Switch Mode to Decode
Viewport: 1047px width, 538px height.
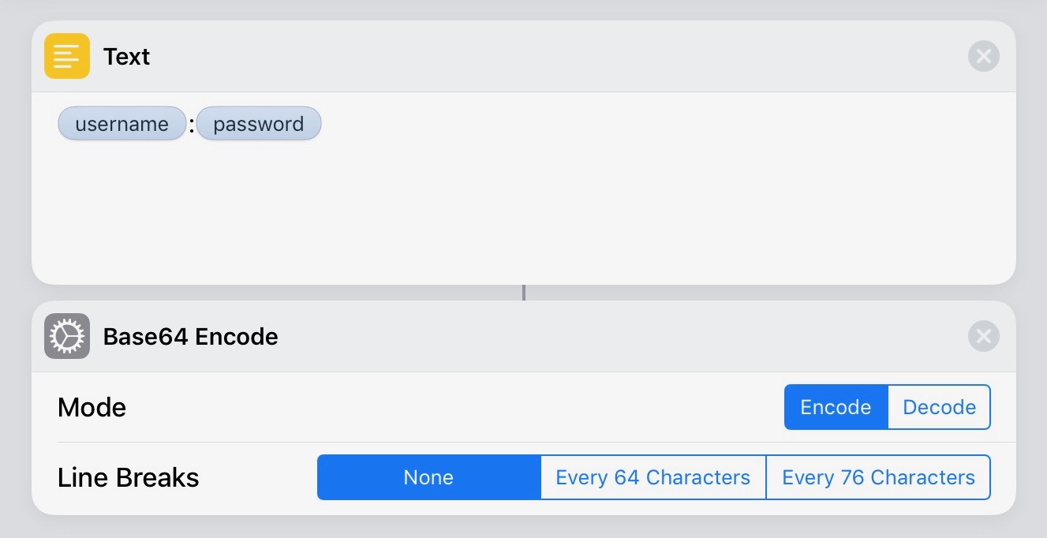click(939, 407)
